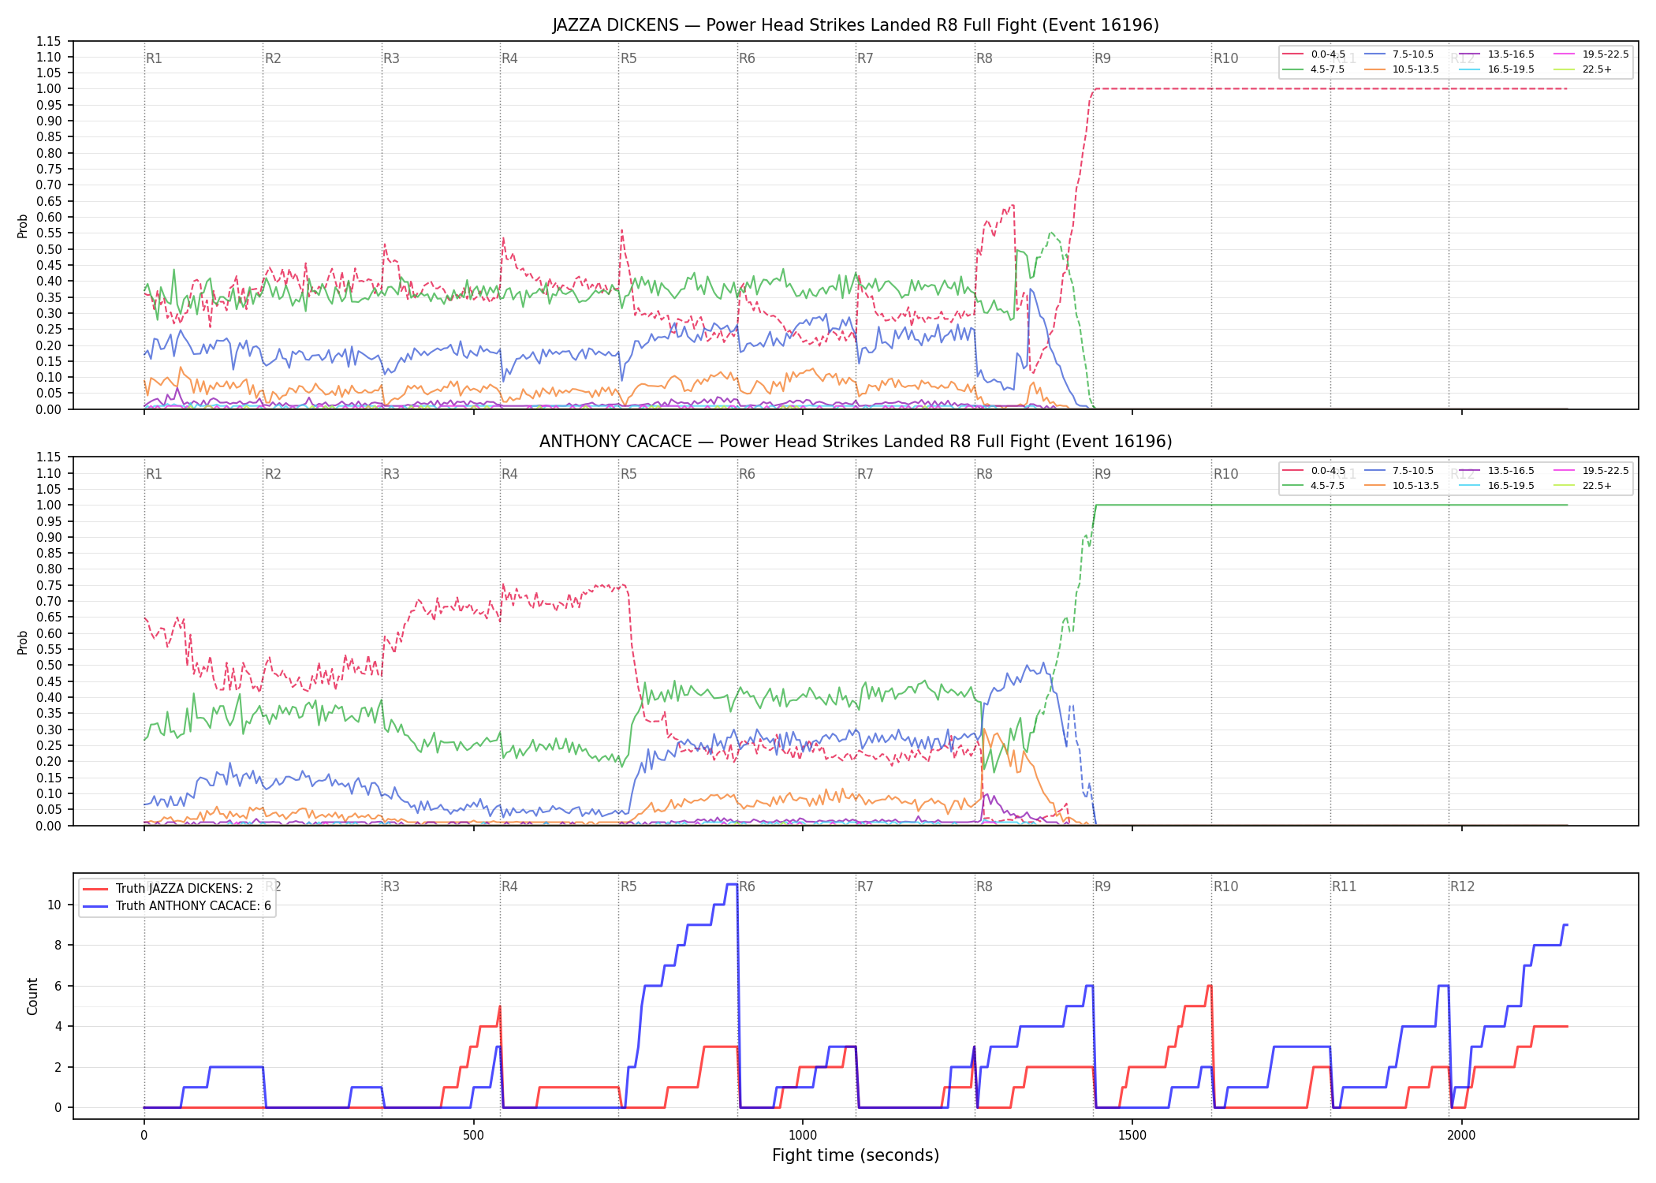Screen dimensions: 1656x1183
Task: Click the 'Count' y-axis label
Action: pyautogui.click(x=32, y=996)
